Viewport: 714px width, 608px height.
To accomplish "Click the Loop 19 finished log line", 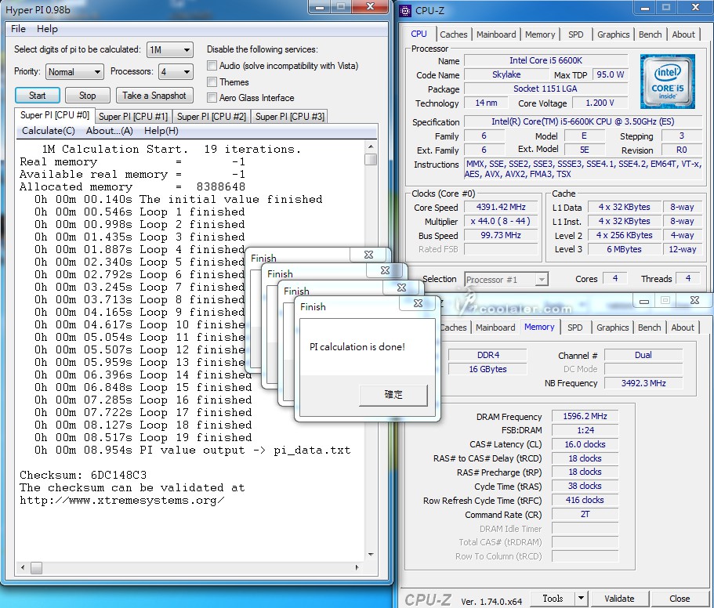I will (143, 438).
